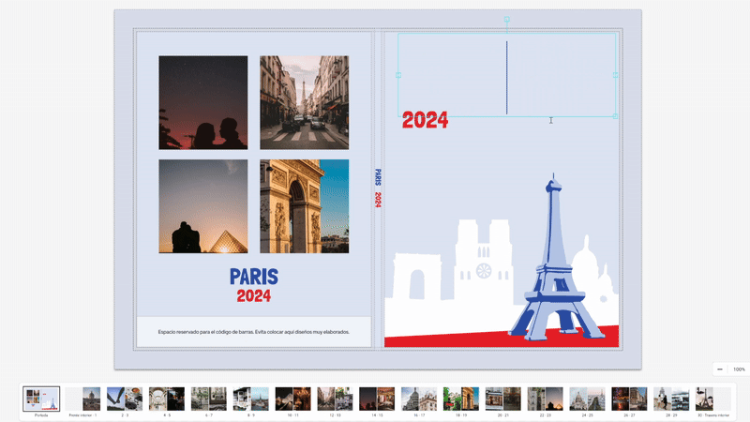Select the Eiffel Tower illustration
The height and width of the screenshot is (422, 750).
click(x=555, y=257)
